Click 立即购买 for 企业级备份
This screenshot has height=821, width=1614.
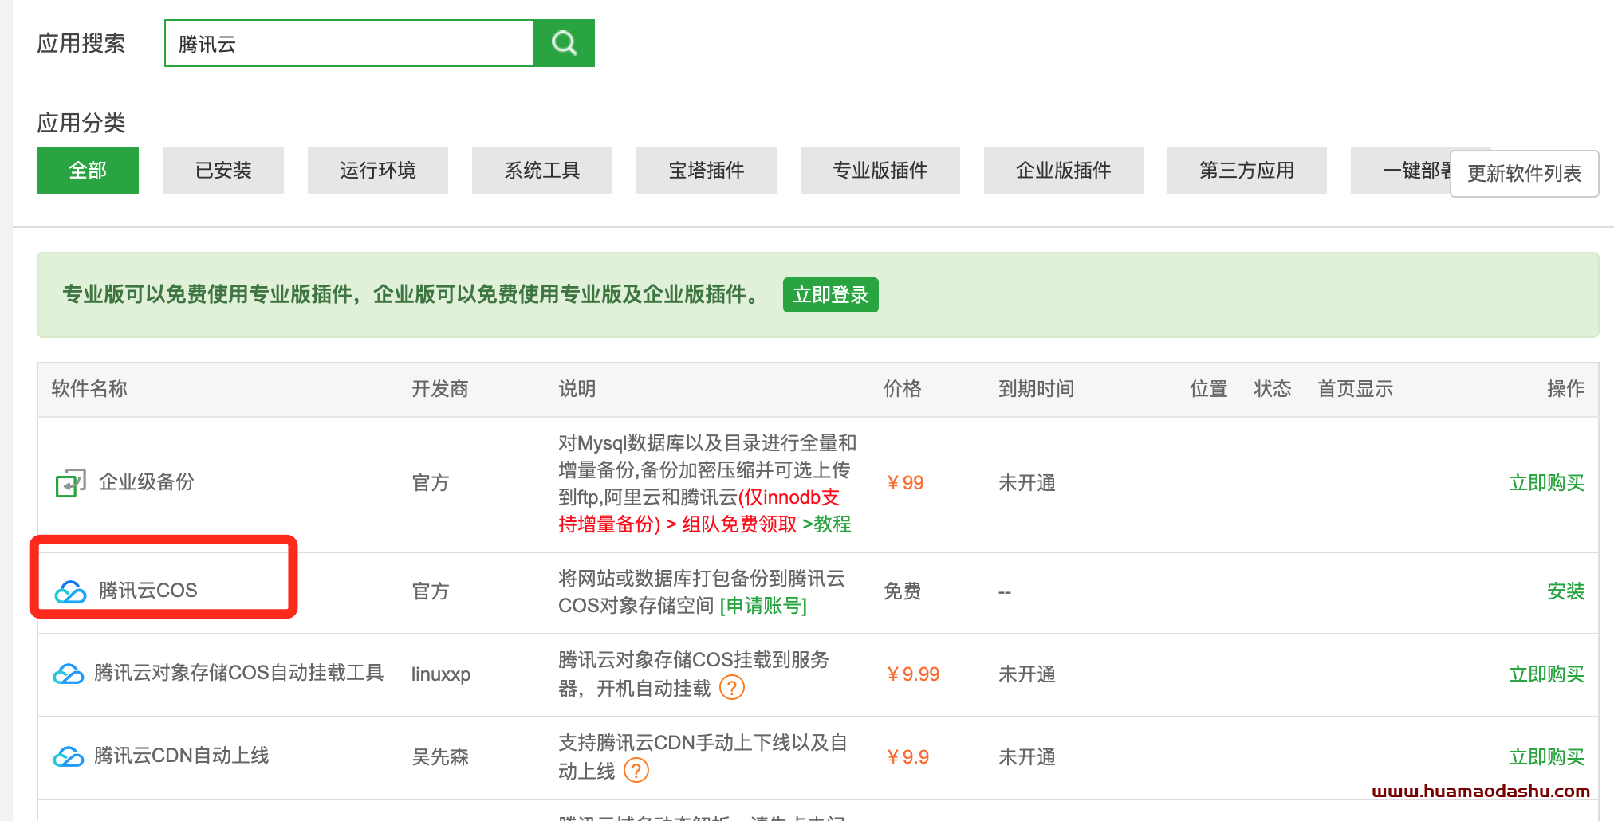[x=1547, y=483]
